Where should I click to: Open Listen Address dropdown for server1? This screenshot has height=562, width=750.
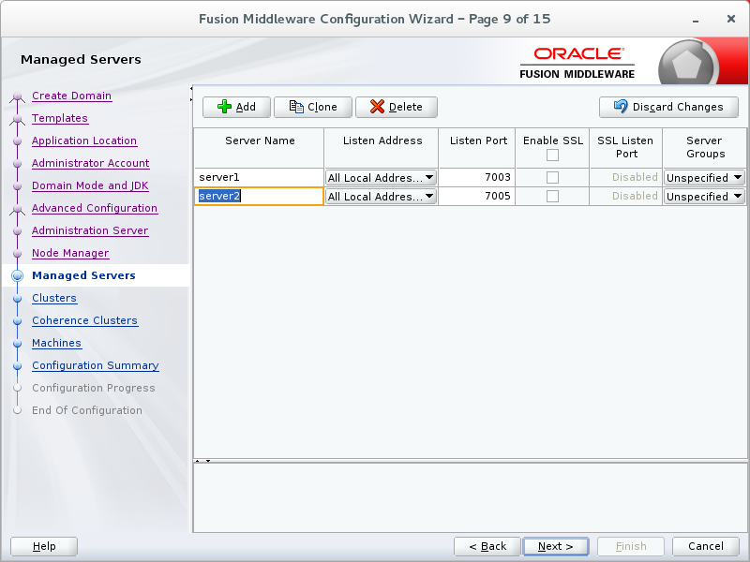point(381,177)
